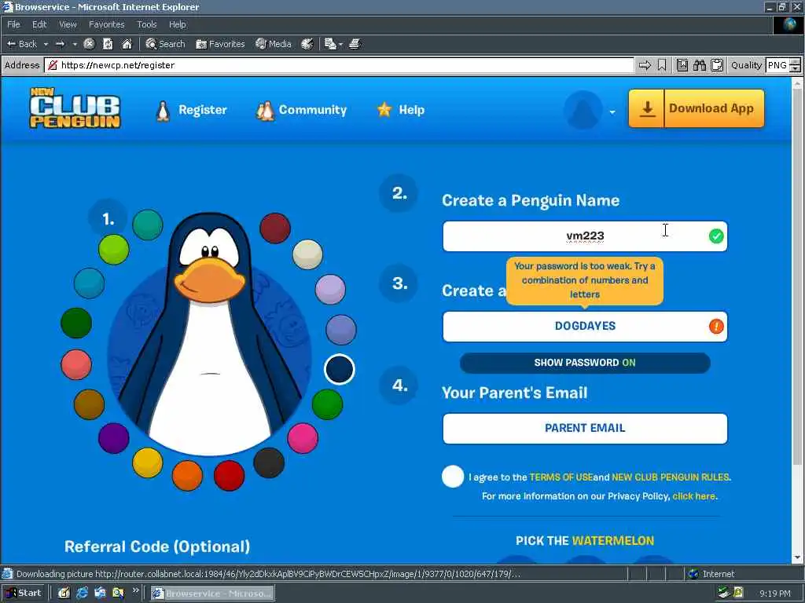Click the privacy policy click here link
805x603 pixels.
[x=694, y=496]
